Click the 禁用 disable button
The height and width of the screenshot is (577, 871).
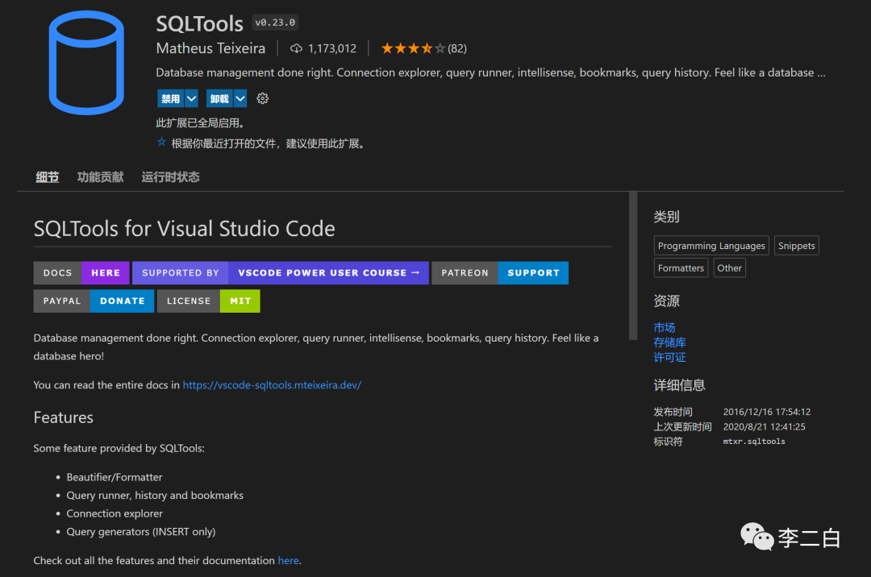coord(170,98)
